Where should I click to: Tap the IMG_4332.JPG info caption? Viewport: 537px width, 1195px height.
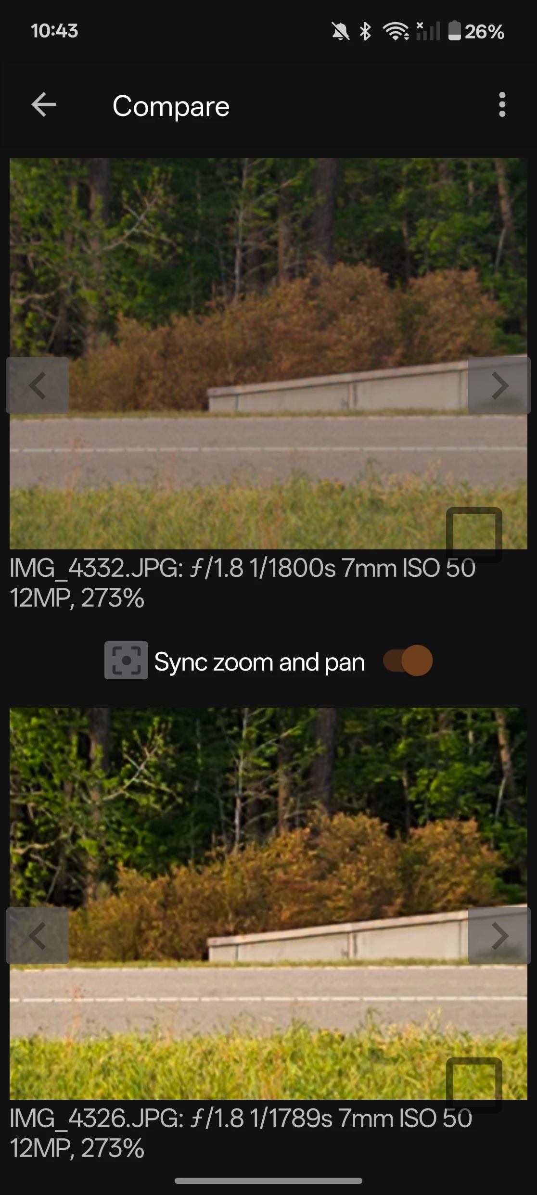(243, 583)
